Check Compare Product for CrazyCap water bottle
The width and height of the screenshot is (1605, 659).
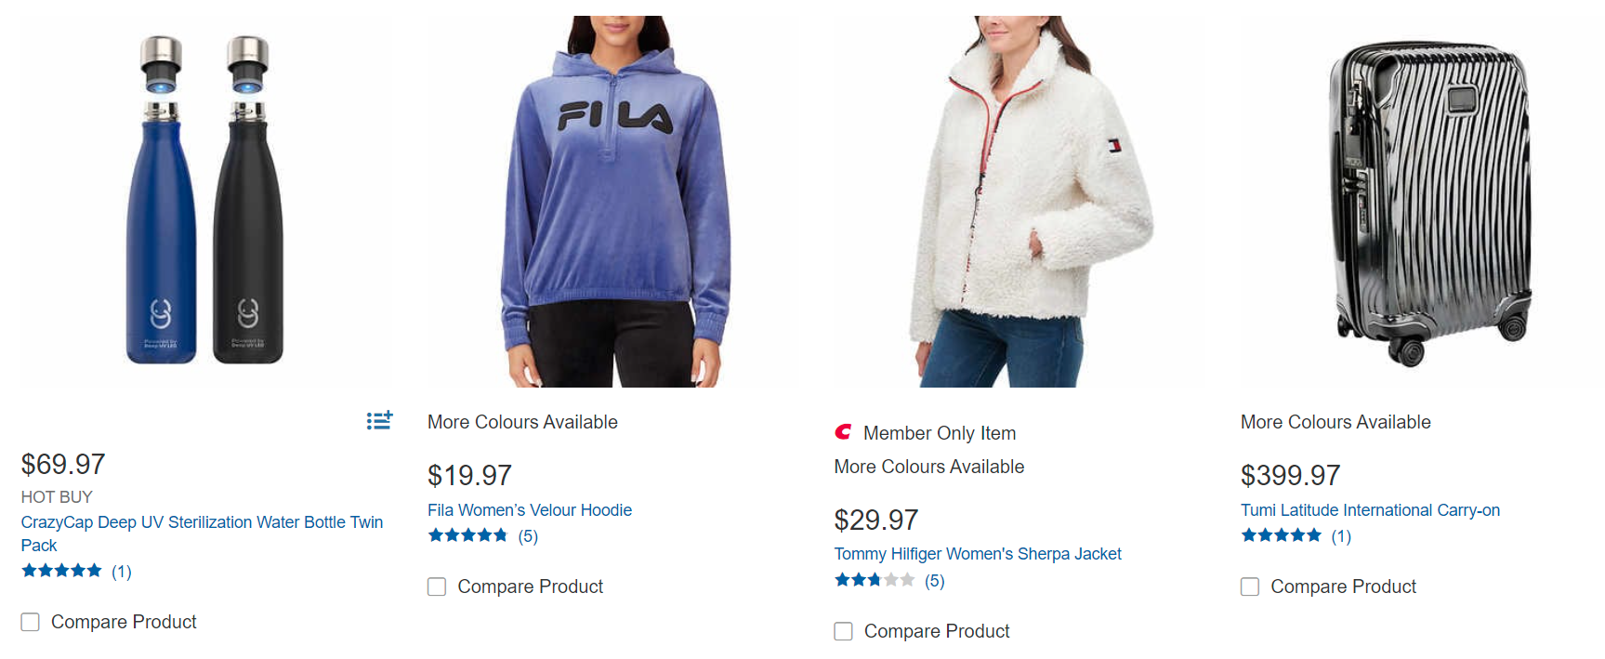coord(31,622)
